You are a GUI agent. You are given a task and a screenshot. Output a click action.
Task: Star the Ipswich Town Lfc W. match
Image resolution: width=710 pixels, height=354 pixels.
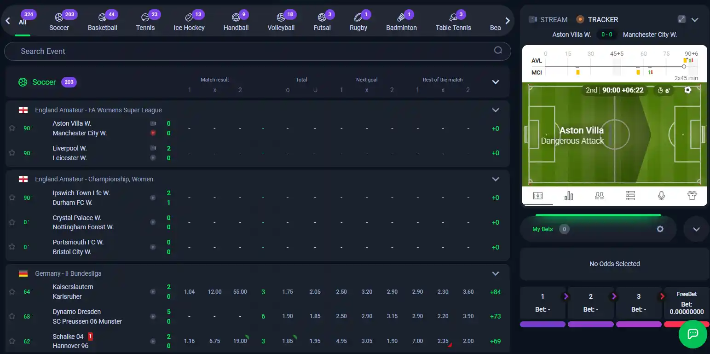[x=12, y=197]
